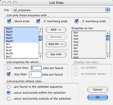Click Get Info button
113x105 pixels.
(56, 54)
